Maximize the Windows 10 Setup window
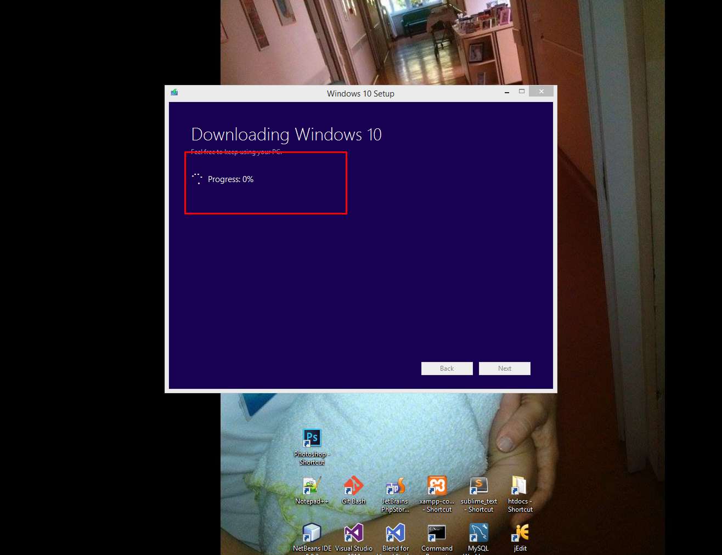 pyautogui.click(x=522, y=92)
